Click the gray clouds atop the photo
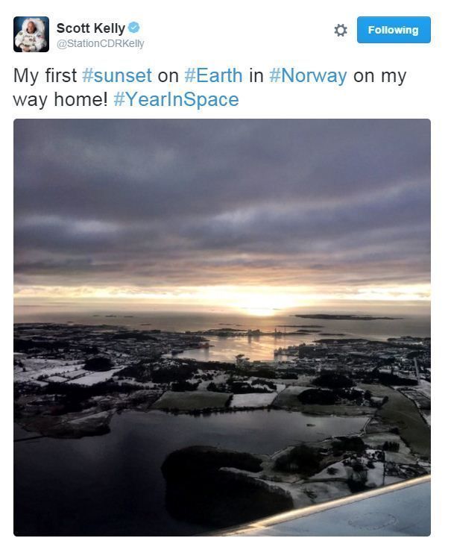Image resolution: width=451 pixels, height=541 pixels. pos(222,179)
